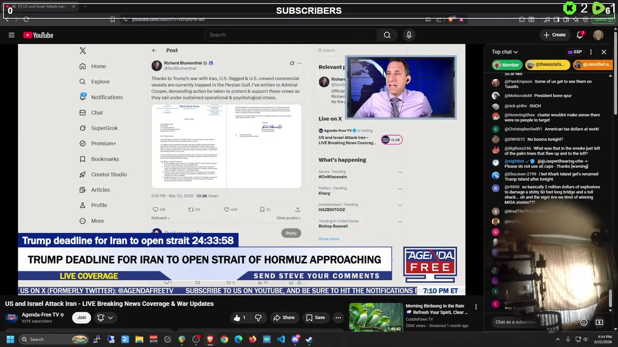Close the live chat panel
Screen dimensions: 618x347
[604, 52]
